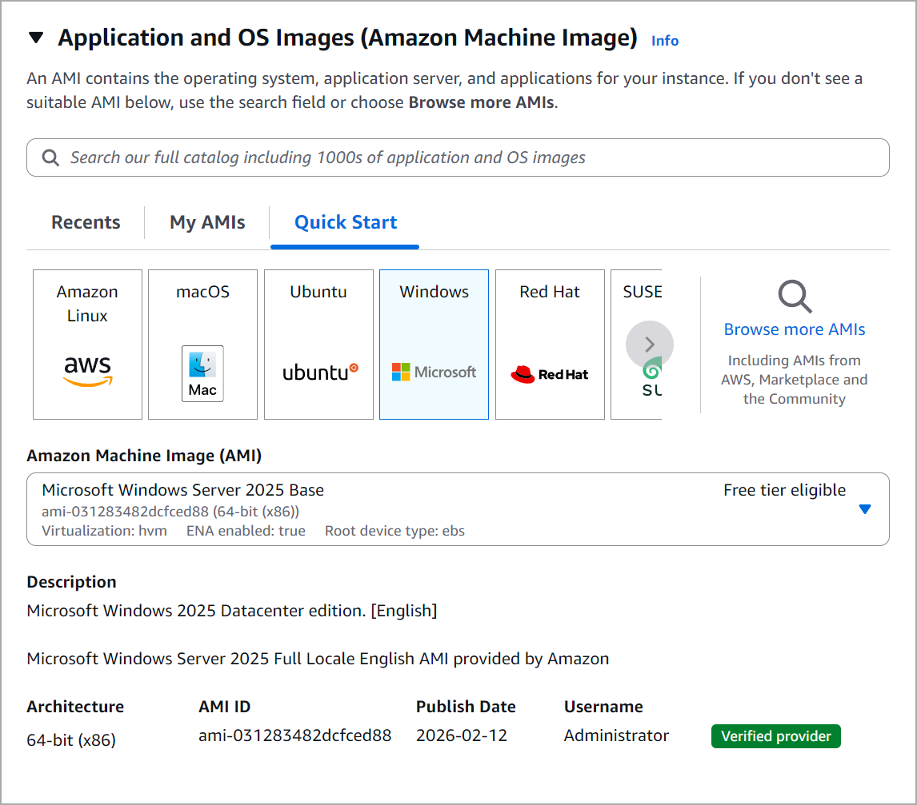The height and width of the screenshot is (805, 917).
Task: Click the magnifier above Browse more AMIs
Action: click(x=794, y=297)
